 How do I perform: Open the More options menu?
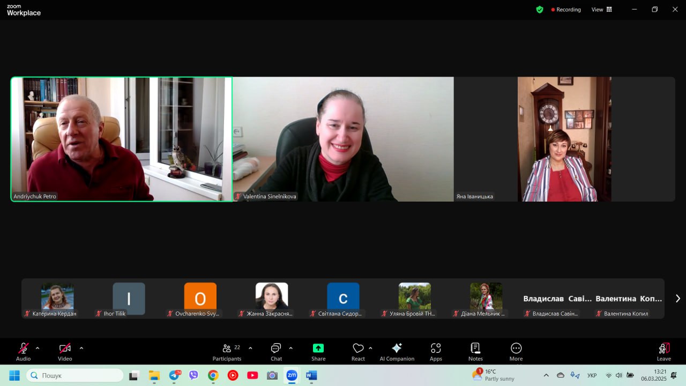[516, 352]
